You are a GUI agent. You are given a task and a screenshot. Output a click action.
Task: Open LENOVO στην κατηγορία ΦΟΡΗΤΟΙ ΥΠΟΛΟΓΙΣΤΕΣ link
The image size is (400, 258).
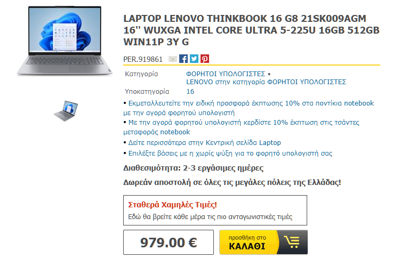[x=266, y=82]
